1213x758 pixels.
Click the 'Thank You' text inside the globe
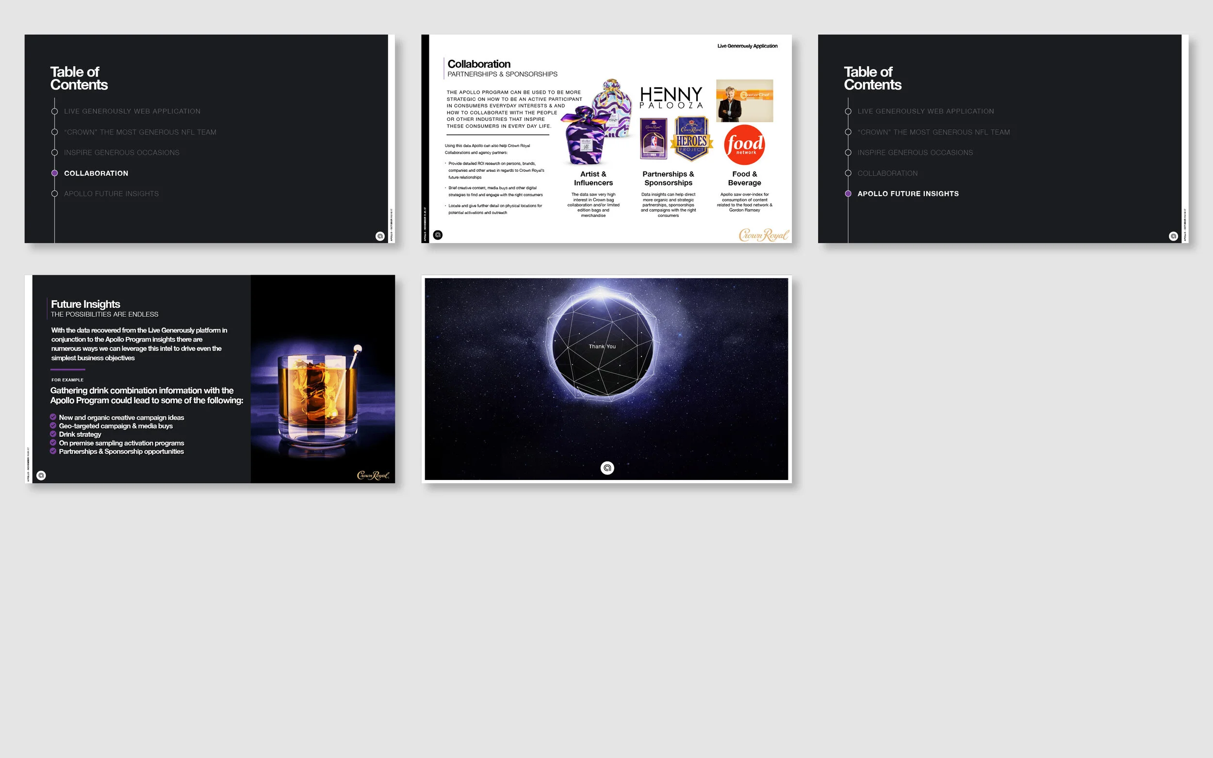(602, 346)
